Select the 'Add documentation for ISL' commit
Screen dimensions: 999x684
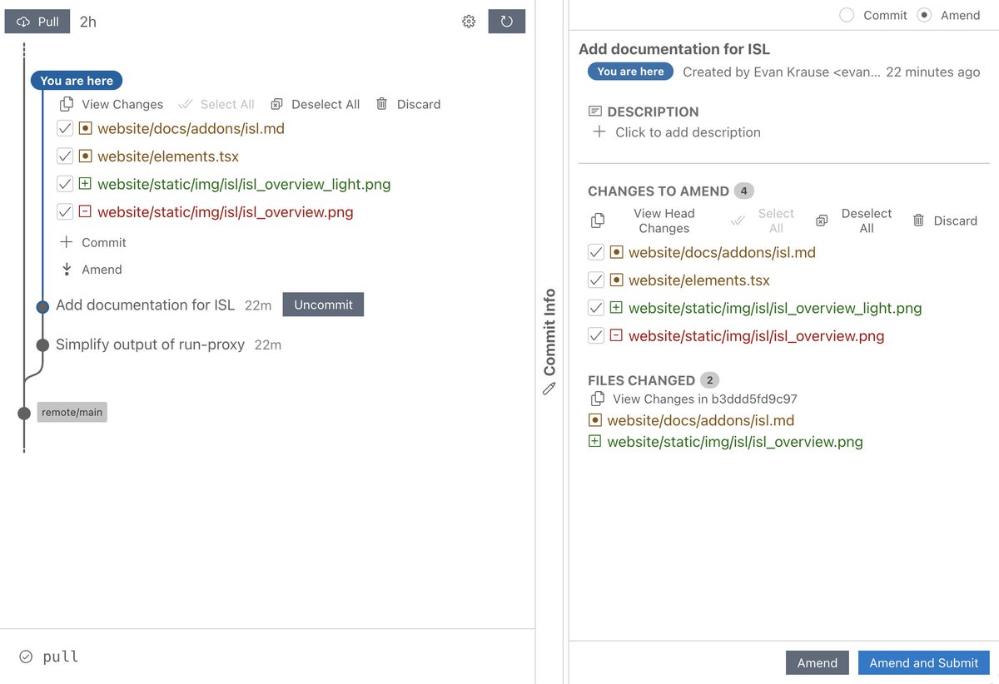click(146, 305)
